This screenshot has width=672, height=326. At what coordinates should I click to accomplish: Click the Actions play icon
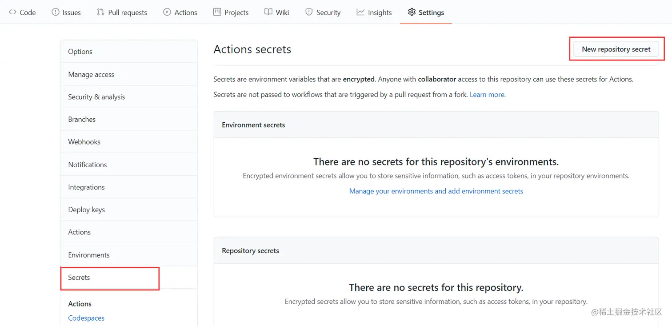coord(167,12)
